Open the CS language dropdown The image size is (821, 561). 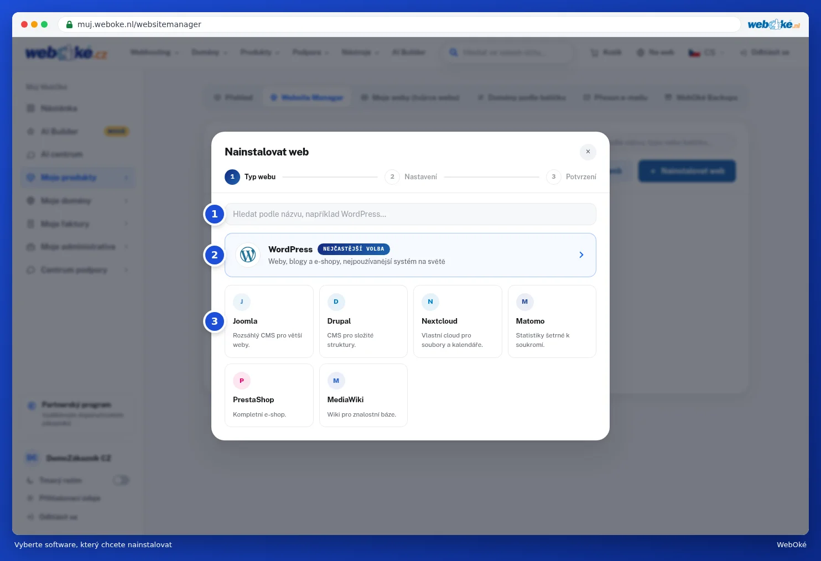click(x=706, y=53)
